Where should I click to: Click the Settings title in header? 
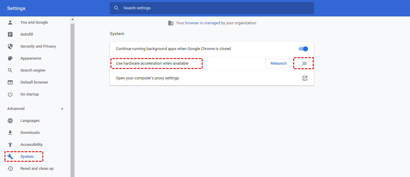pyautogui.click(x=16, y=8)
